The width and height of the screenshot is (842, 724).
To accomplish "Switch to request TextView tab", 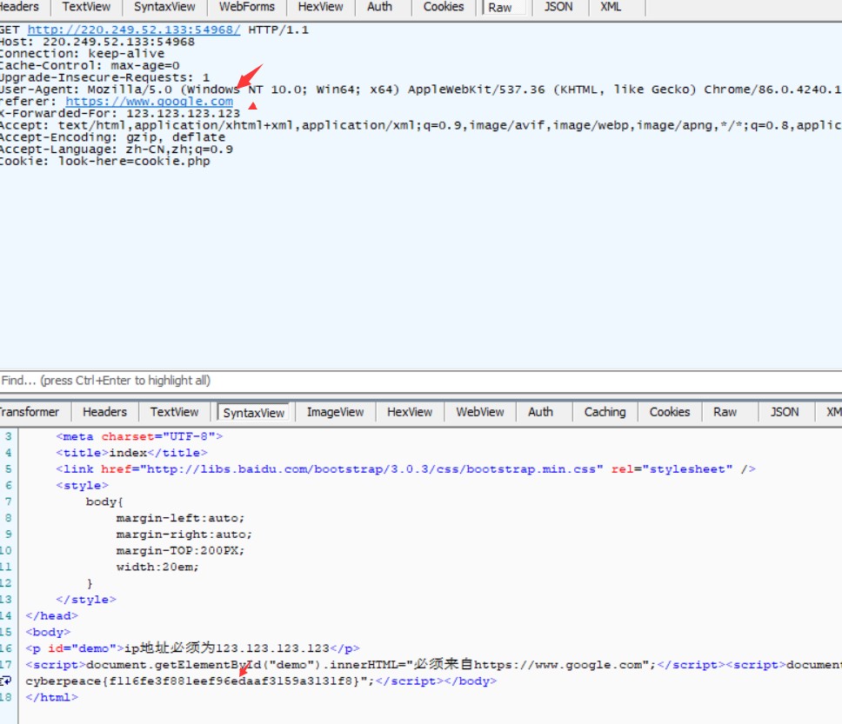I will pyautogui.click(x=86, y=7).
